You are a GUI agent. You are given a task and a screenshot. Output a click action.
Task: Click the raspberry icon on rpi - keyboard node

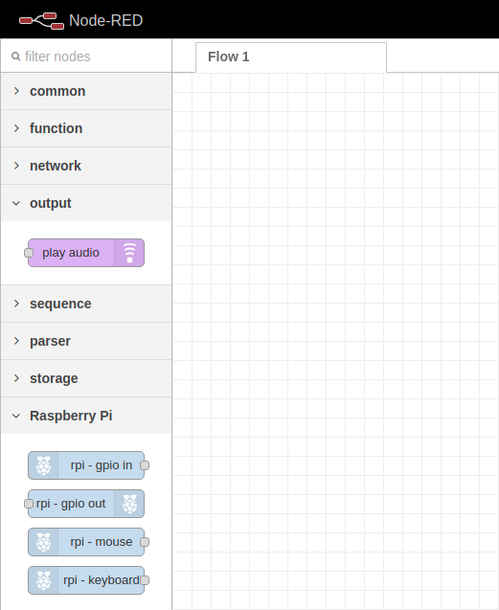click(x=44, y=580)
